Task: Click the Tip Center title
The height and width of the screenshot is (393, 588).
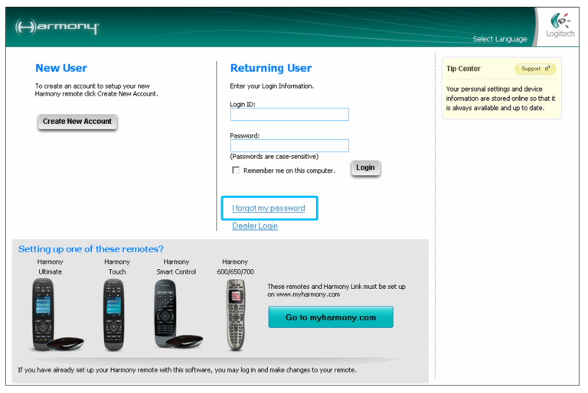Action: click(x=463, y=69)
